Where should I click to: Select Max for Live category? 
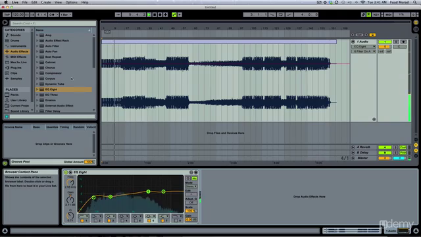click(18, 62)
